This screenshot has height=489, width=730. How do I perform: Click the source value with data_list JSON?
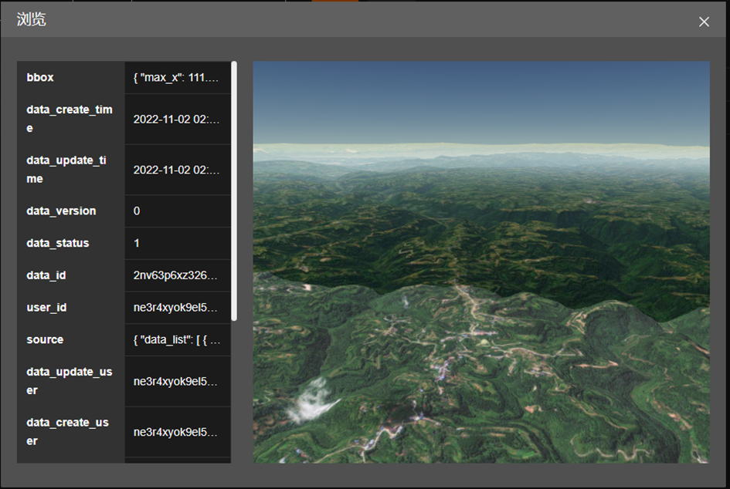click(176, 339)
